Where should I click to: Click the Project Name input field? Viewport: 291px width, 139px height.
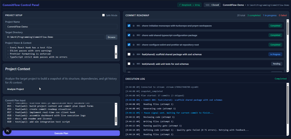[x=61, y=27]
